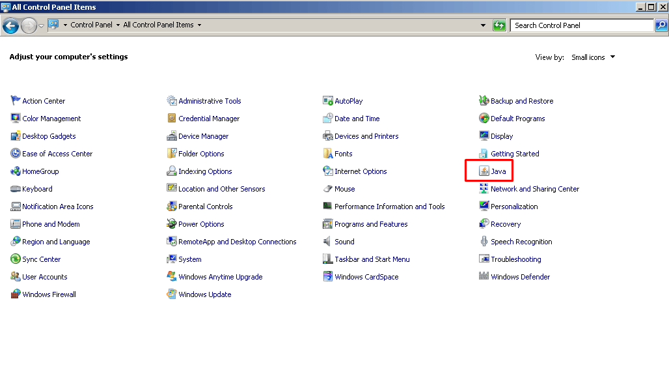Open the Windows Update icon
Screen dimensions: 669x385
pos(172,294)
